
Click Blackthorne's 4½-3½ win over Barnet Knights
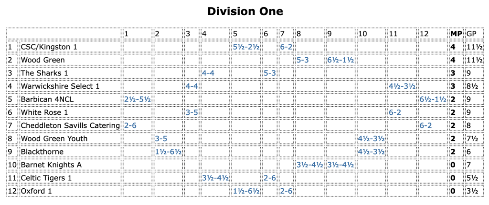pos(371,152)
